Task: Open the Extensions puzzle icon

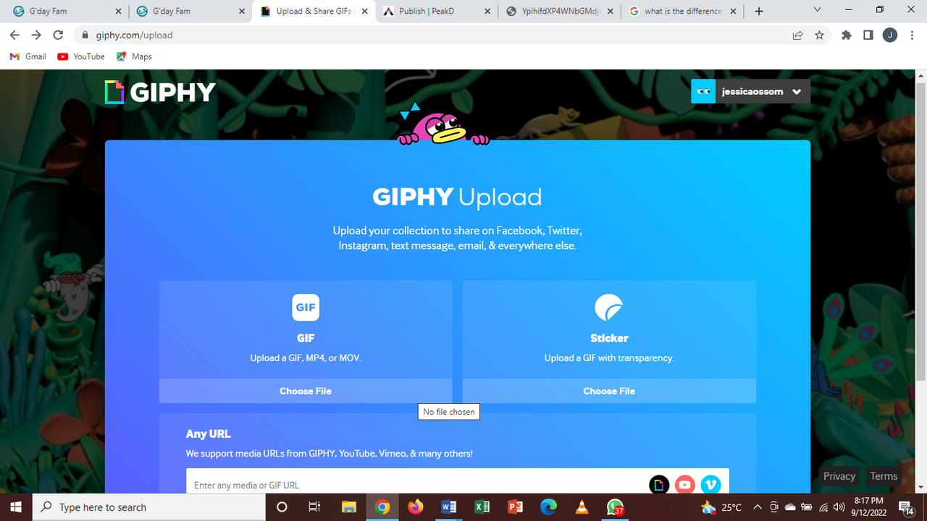Action: (846, 35)
